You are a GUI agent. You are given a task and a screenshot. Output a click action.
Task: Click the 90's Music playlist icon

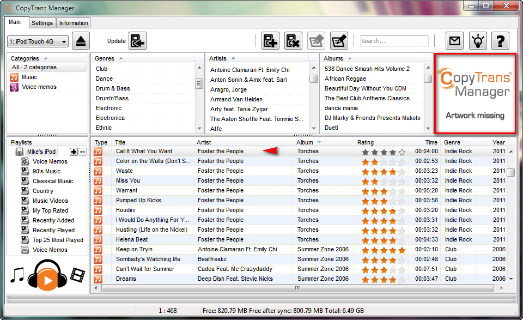tap(25, 171)
